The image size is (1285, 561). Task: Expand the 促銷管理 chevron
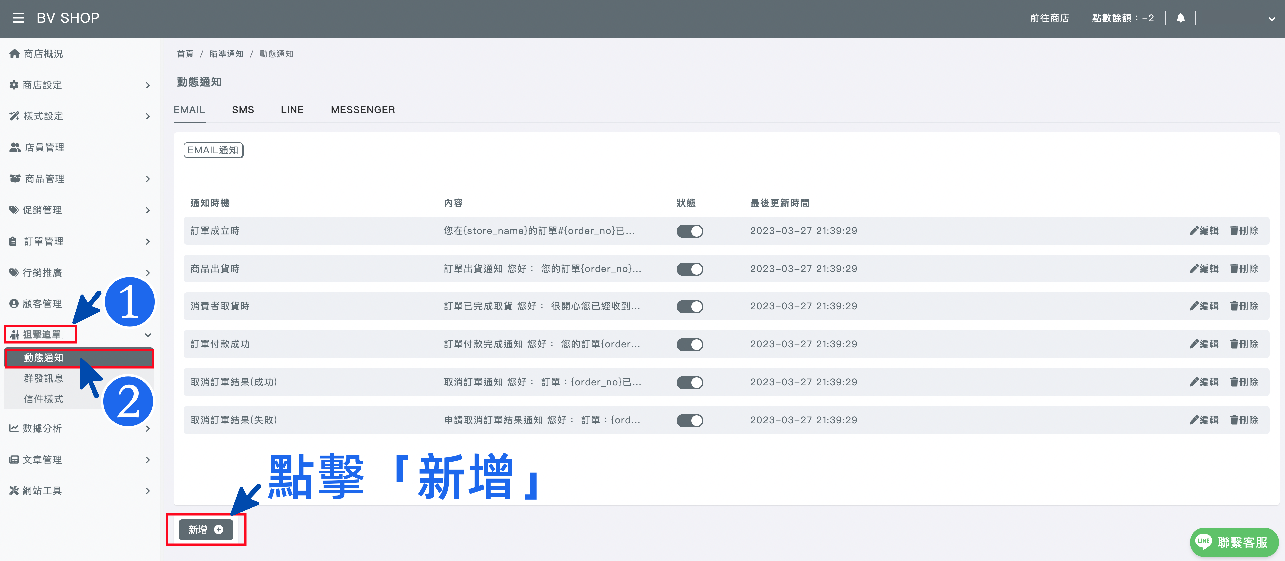click(x=148, y=210)
